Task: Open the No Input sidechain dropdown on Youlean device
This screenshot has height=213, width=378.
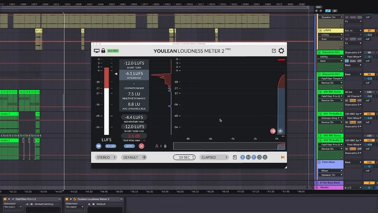Action: coord(75,207)
